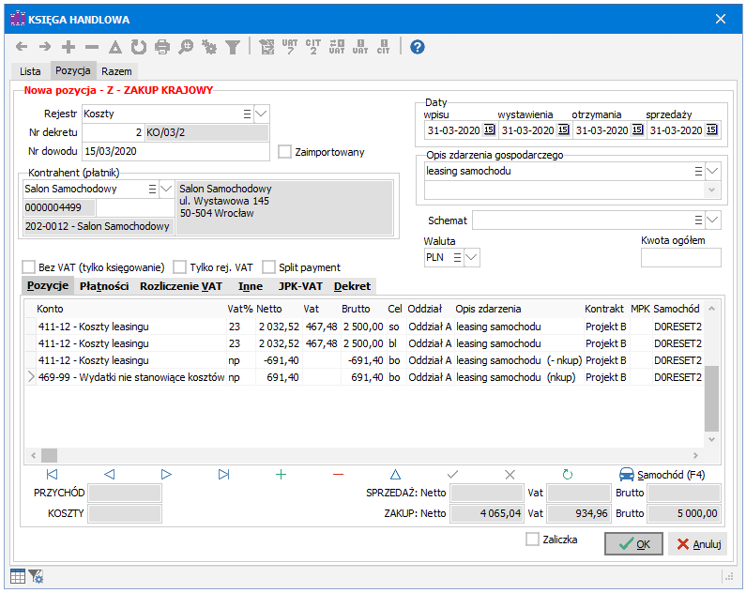Expand Rejestr Koszty dropdown arrow
This screenshot has width=746, height=593.
pos(261,114)
